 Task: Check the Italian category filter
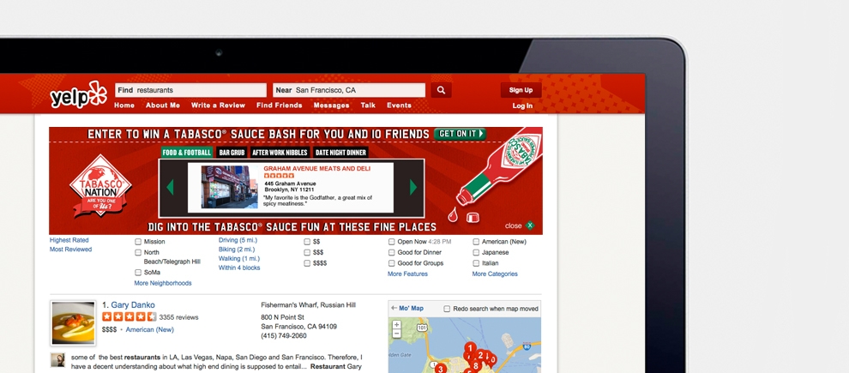click(477, 263)
